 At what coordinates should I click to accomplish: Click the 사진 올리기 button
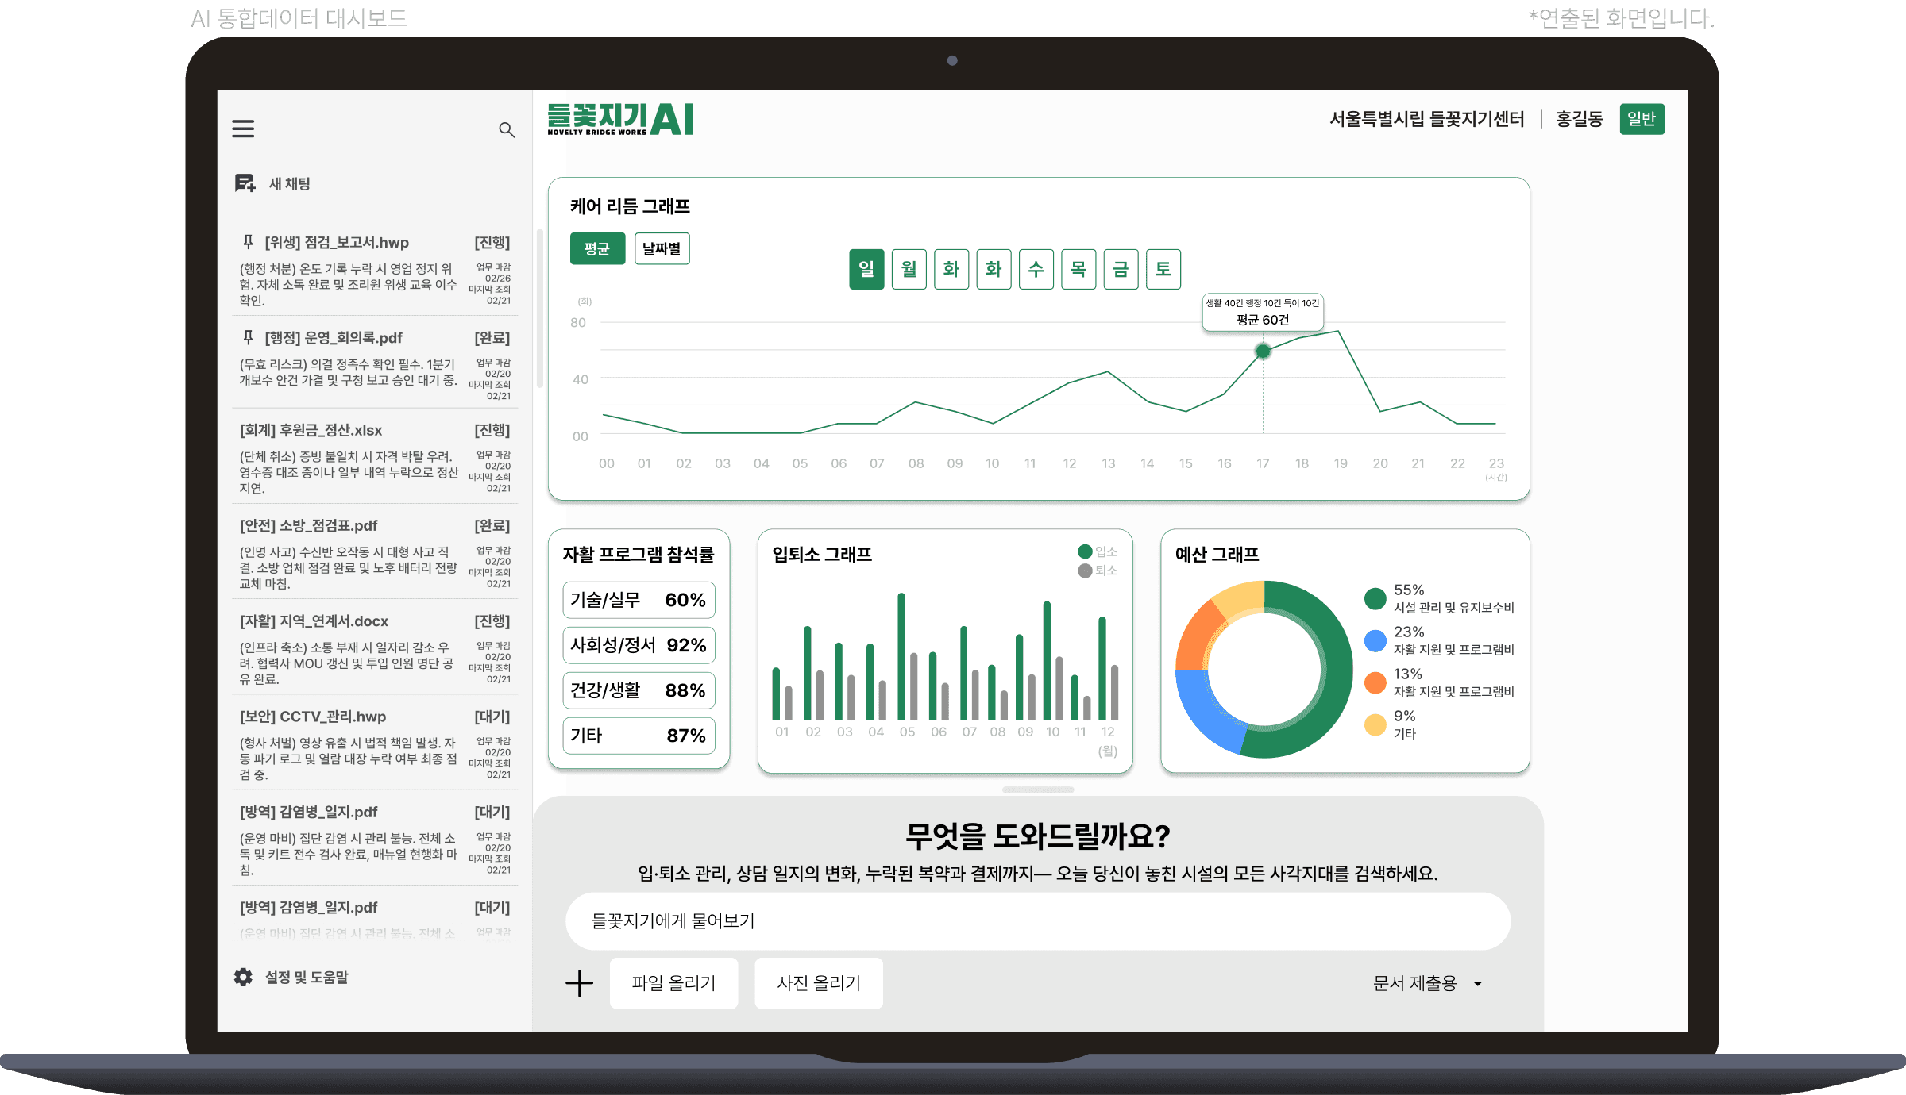point(818,983)
